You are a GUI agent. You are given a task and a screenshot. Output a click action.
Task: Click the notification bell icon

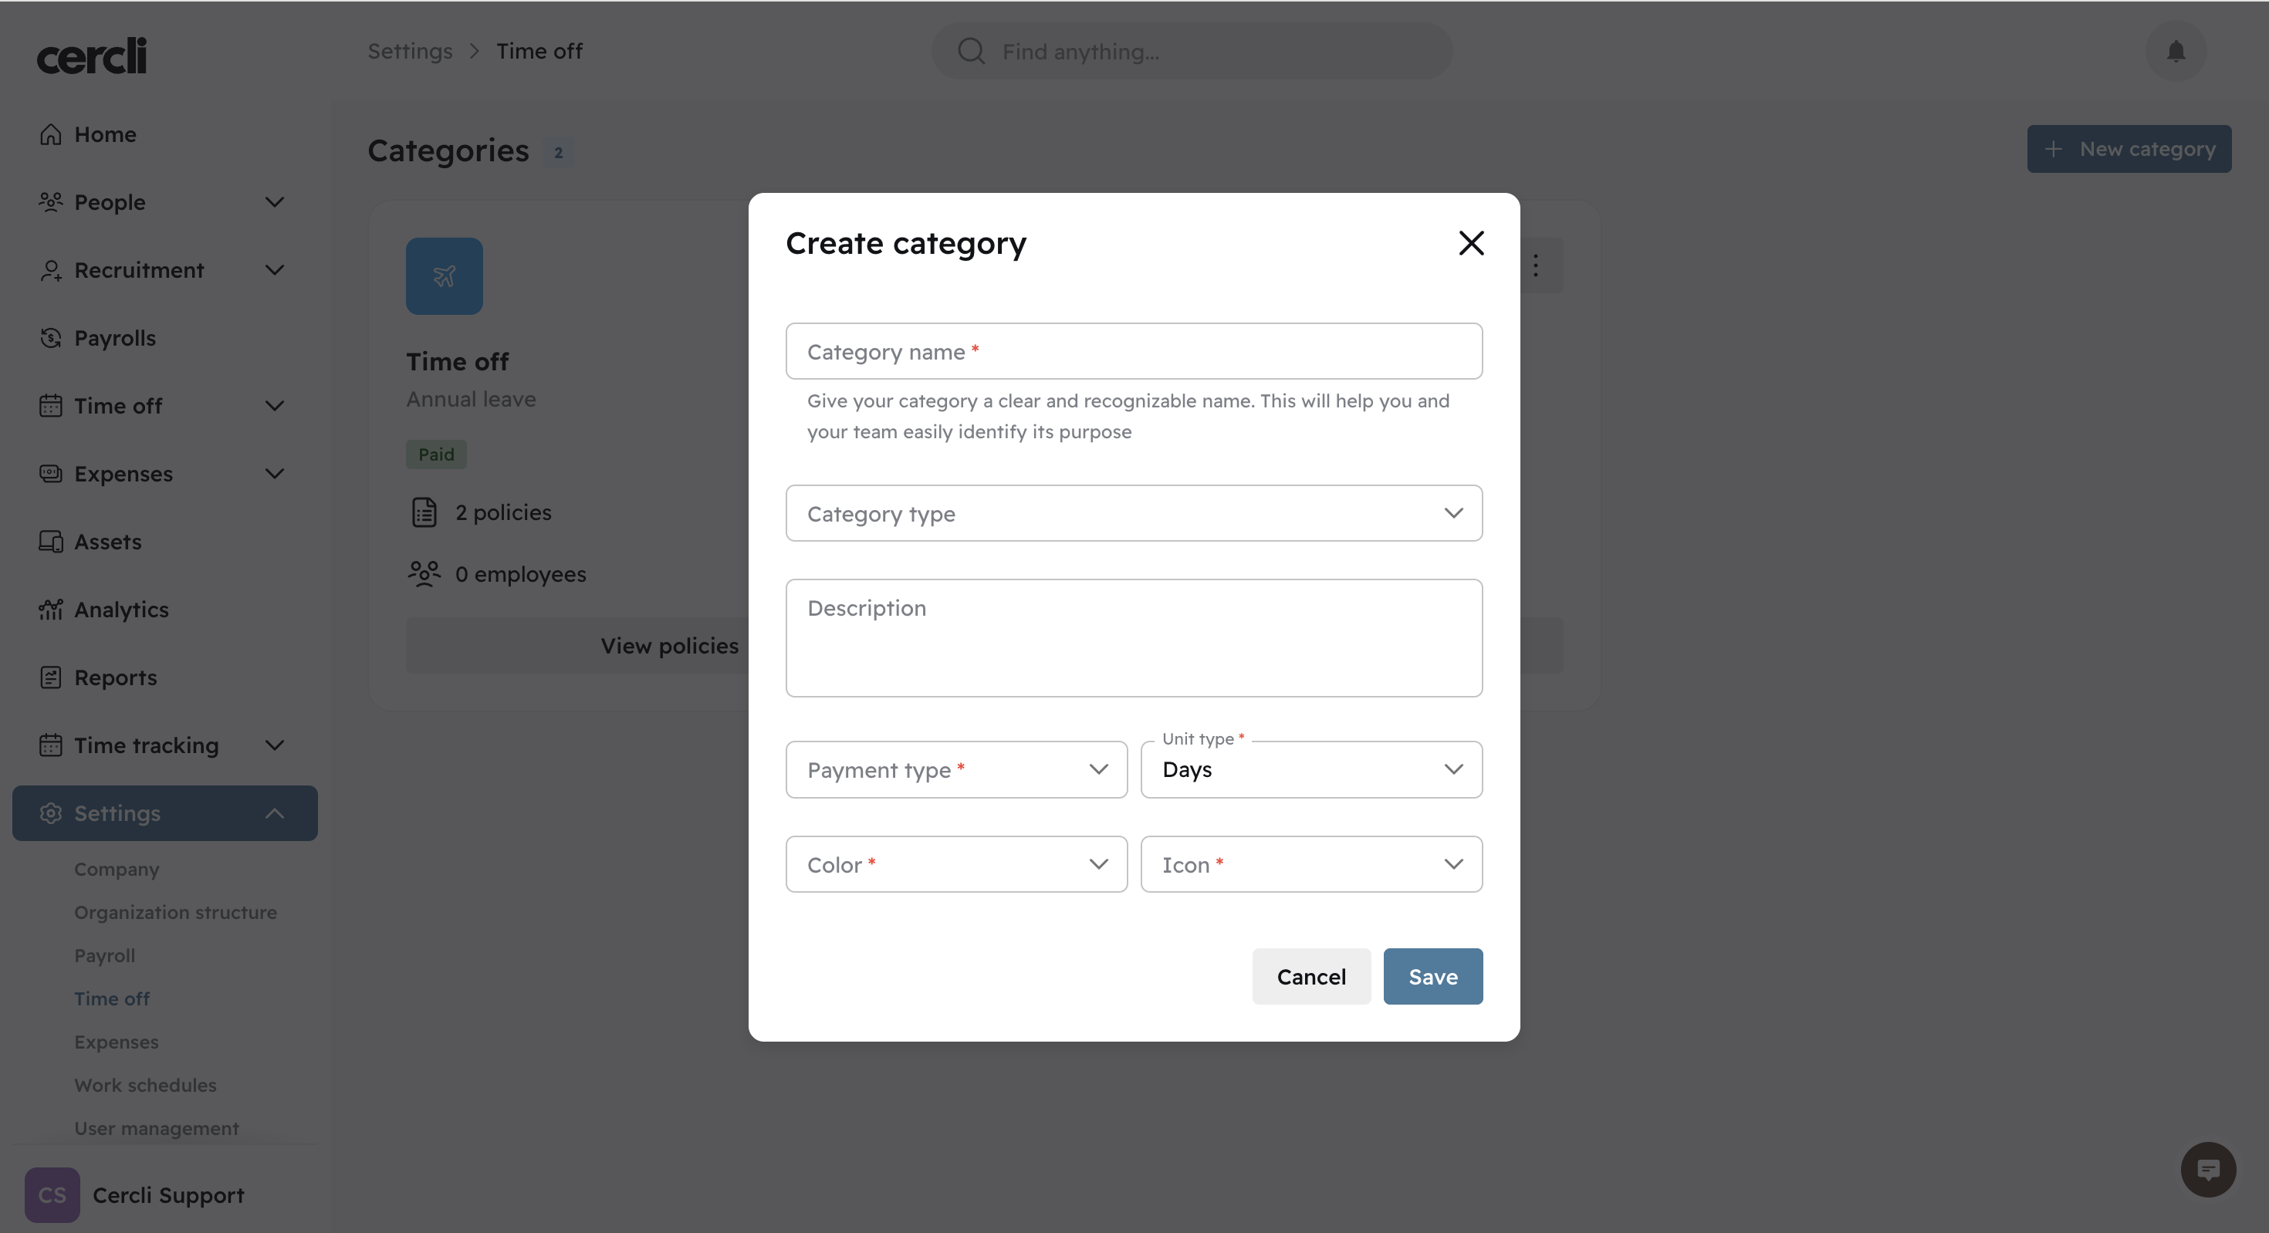click(x=2176, y=52)
